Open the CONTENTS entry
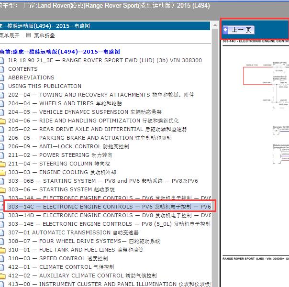Screen dimensions: 289x287 [x=23, y=69]
